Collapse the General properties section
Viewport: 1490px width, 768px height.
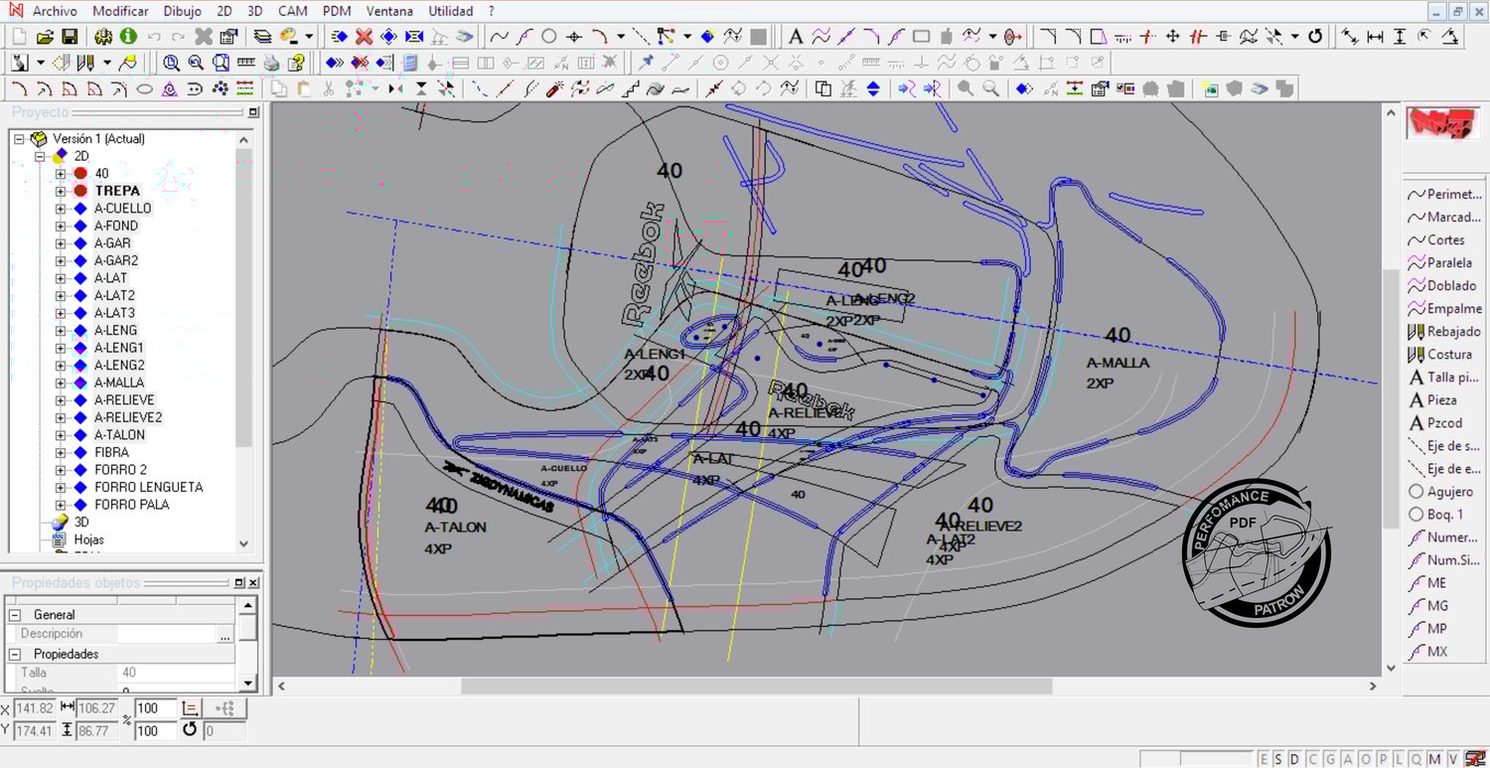pos(16,615)
